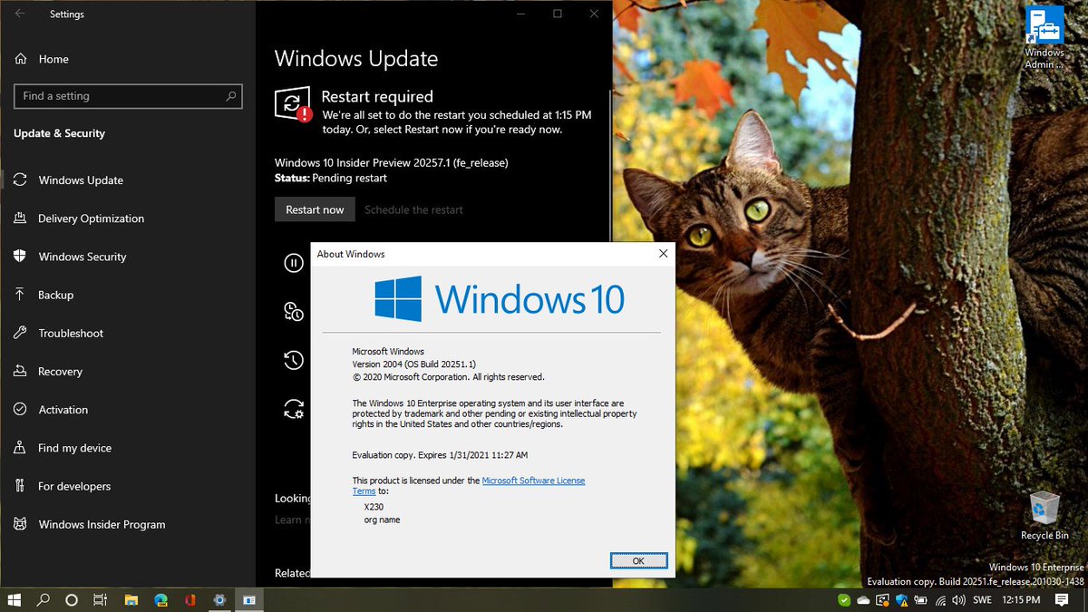Click the Activation checkmark circle icon
This screenshot has height=612, width=1088.
coord(20,410)
